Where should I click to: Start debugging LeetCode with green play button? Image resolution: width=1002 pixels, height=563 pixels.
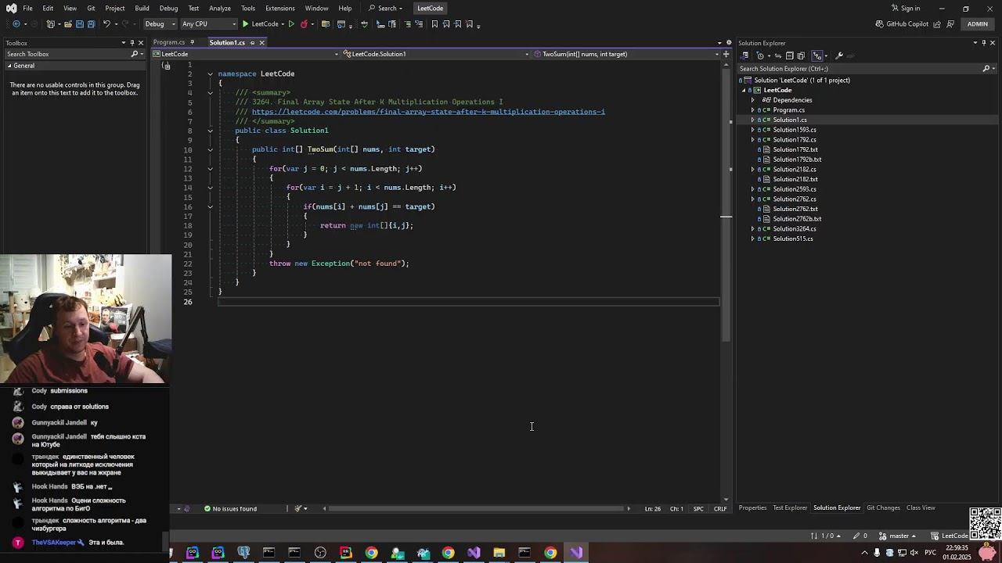pyautogui.click(x=261, y=24)
